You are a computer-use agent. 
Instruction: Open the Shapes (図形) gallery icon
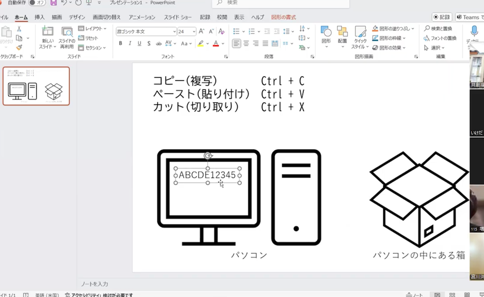point(326,32)
